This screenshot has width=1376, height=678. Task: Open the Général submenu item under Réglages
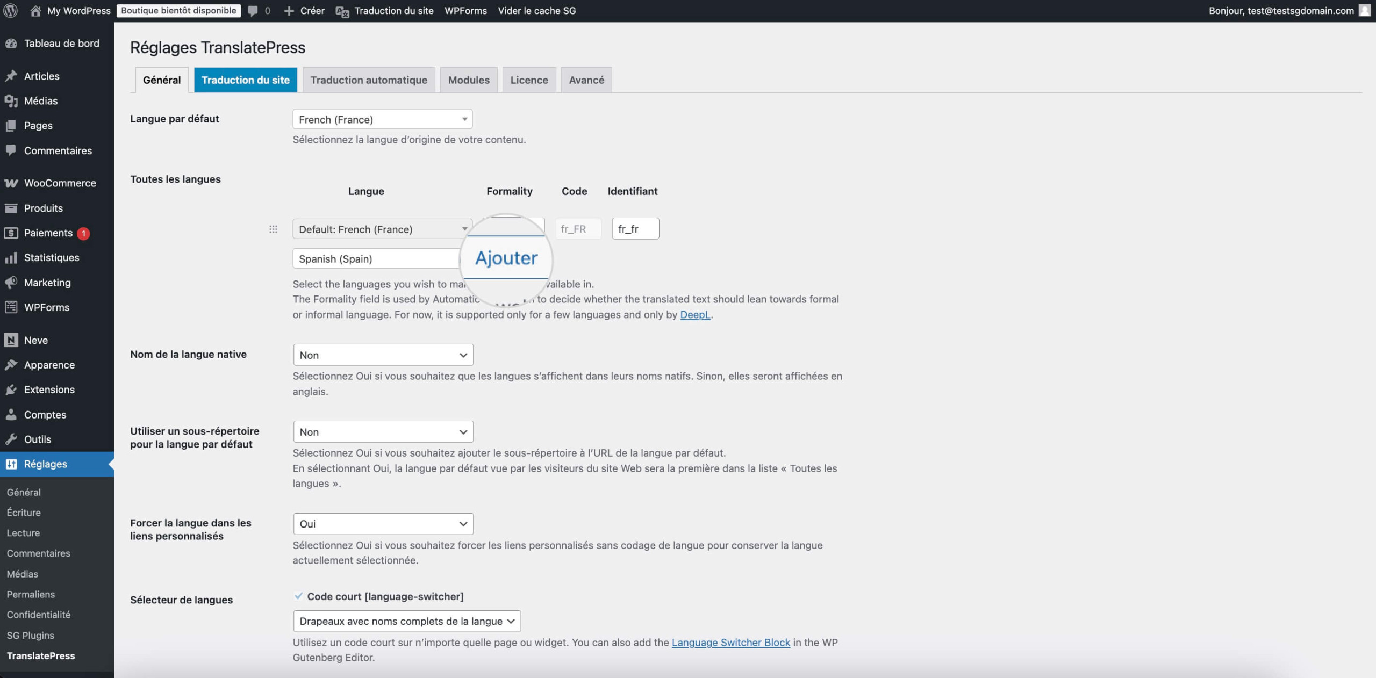click(24, 492)
